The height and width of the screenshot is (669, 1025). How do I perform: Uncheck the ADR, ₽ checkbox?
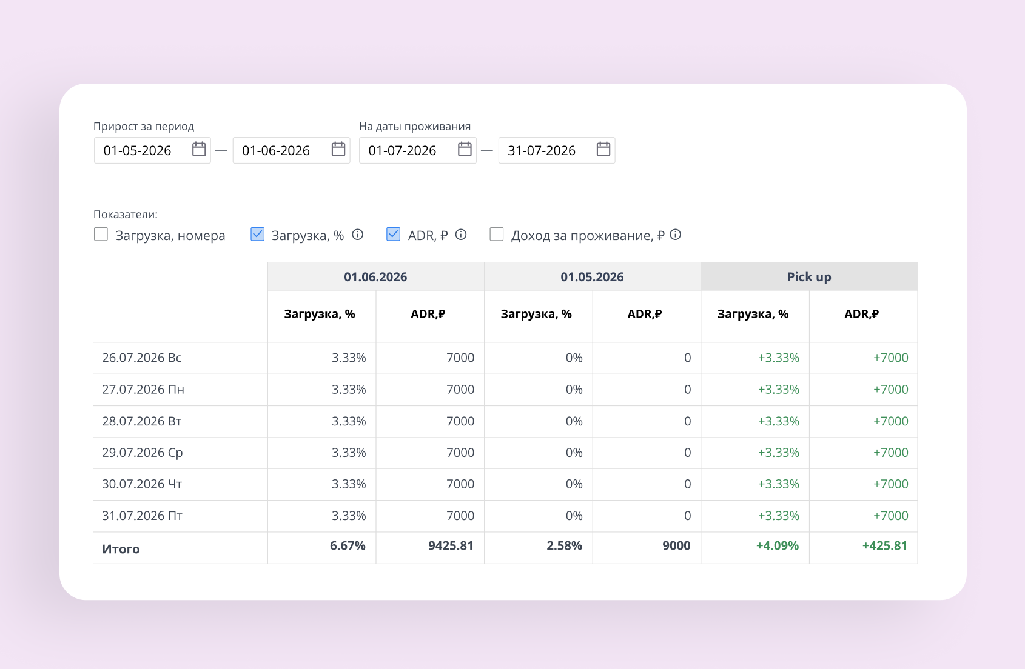(x=393, y=235)
